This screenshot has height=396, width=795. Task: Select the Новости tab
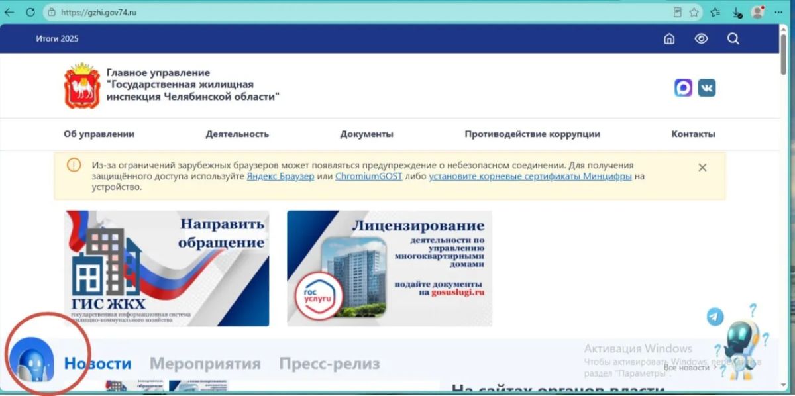[97, 364]
